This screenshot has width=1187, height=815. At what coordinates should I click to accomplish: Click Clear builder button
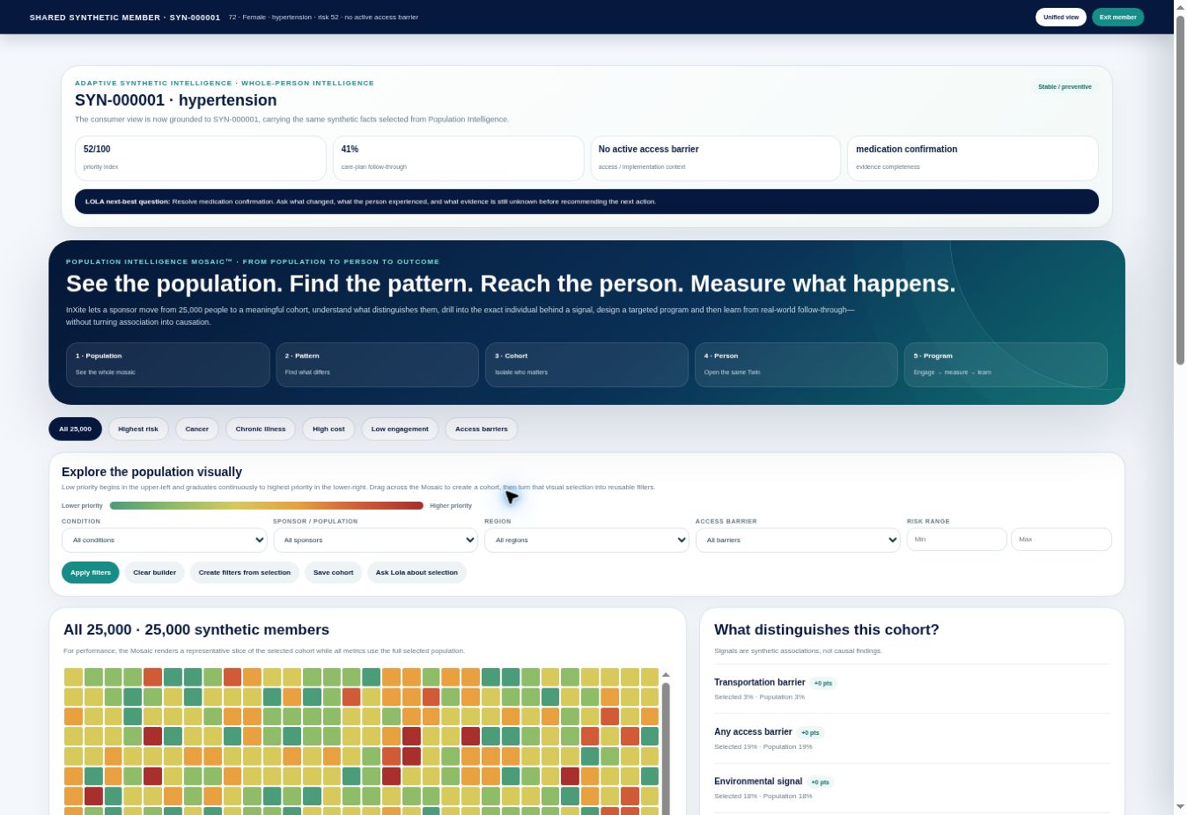coord(154,572)
